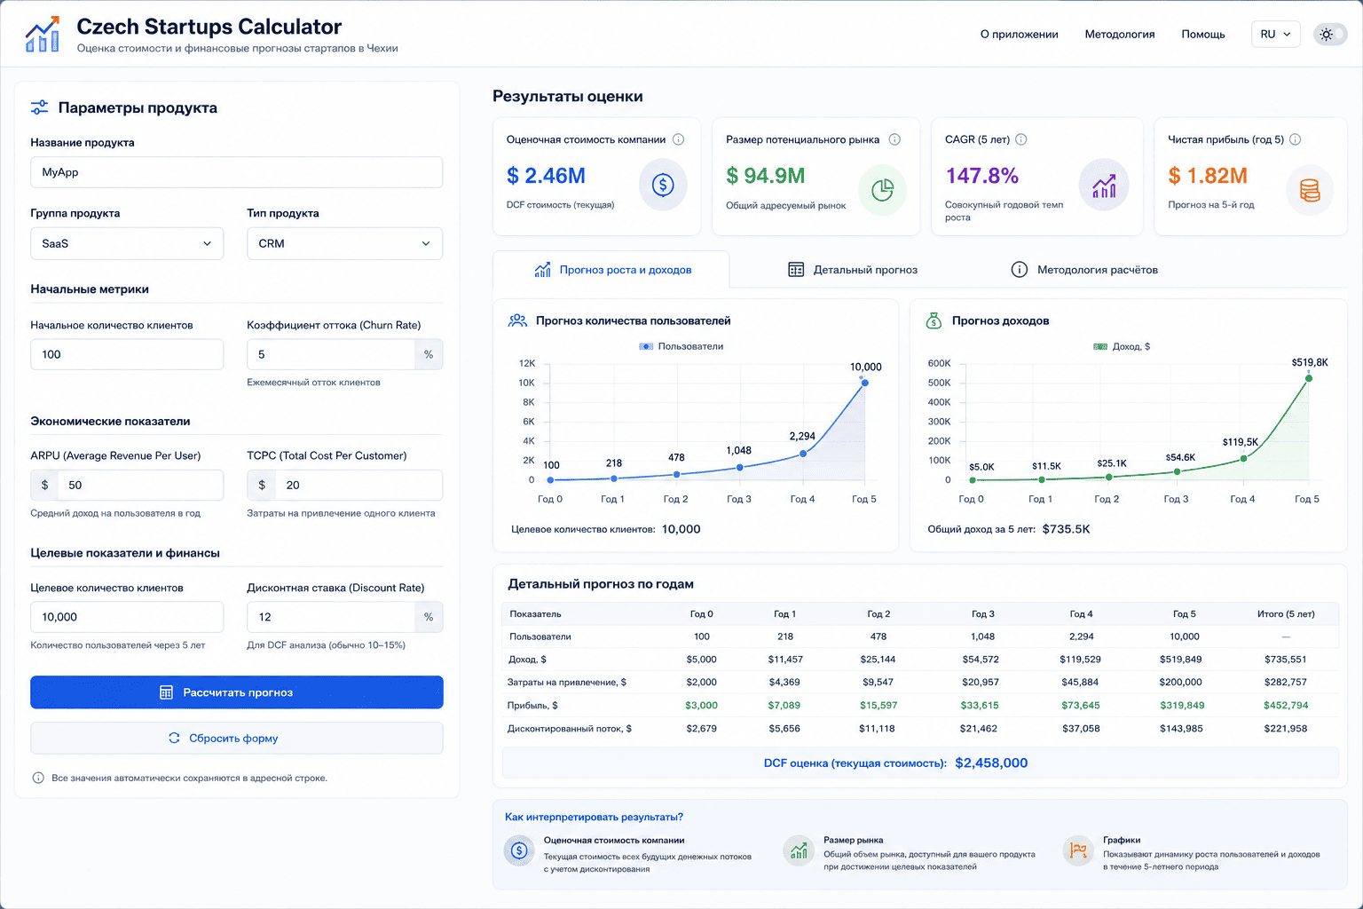Click the info icon next to autosave note

[38, 778]
